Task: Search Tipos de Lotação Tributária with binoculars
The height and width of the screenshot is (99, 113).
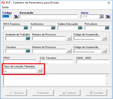Action: pyautogui.click(x=40, y=70)
